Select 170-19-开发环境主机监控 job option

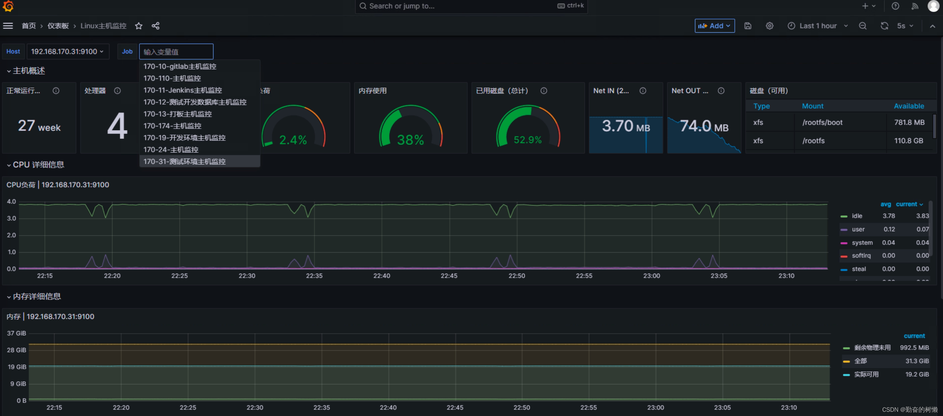(x=200, y=138)
